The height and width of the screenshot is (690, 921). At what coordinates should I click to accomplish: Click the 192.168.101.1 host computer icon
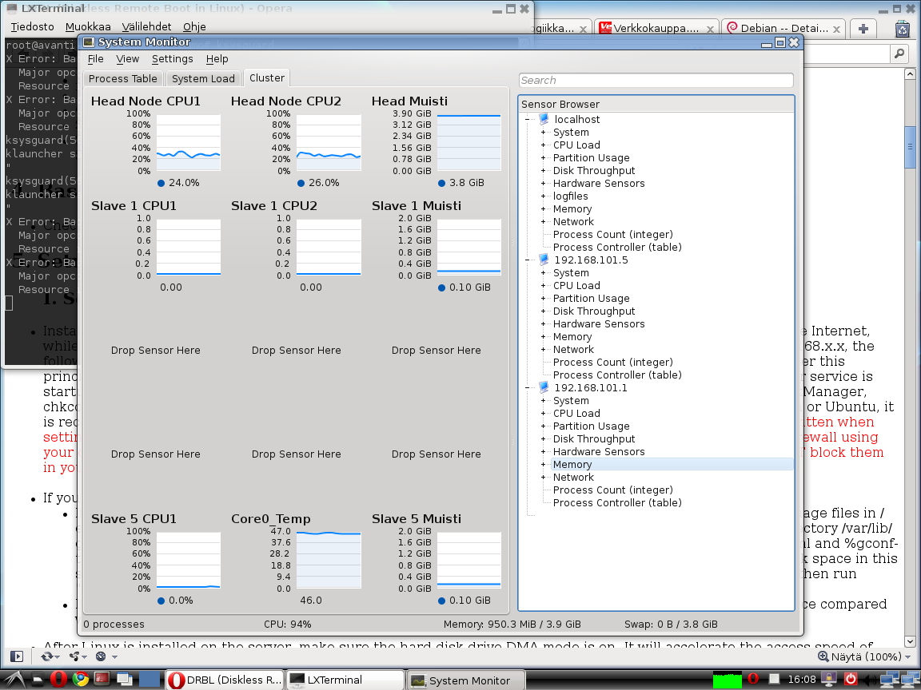pos(544,388)
